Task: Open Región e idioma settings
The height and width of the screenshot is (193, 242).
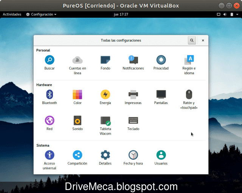Action: point(189,65)
